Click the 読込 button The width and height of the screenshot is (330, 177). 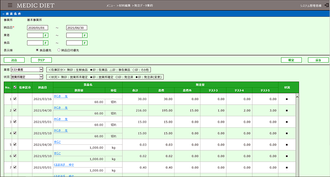[x=14, y=60]
